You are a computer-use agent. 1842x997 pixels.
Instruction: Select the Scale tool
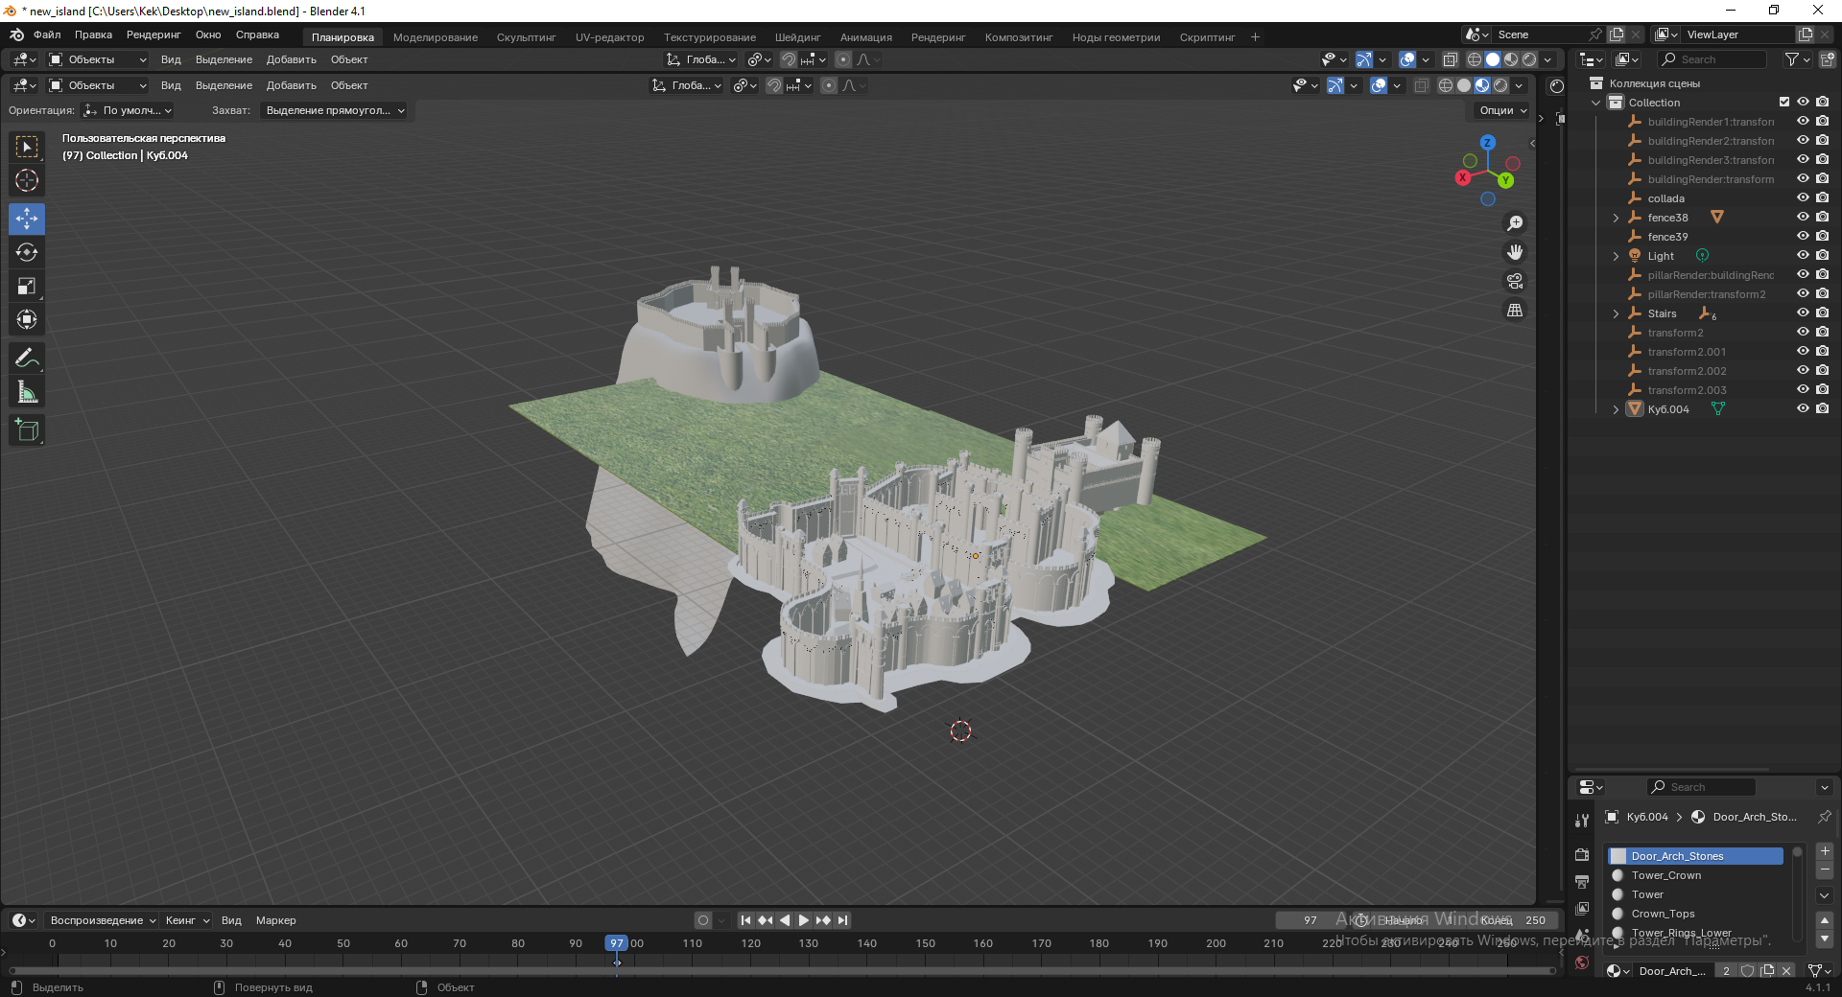click(x=27, y=286)
